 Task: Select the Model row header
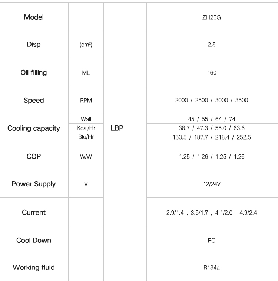[x=34, y=17]
